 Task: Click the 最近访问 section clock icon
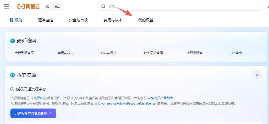click(13, 41)
